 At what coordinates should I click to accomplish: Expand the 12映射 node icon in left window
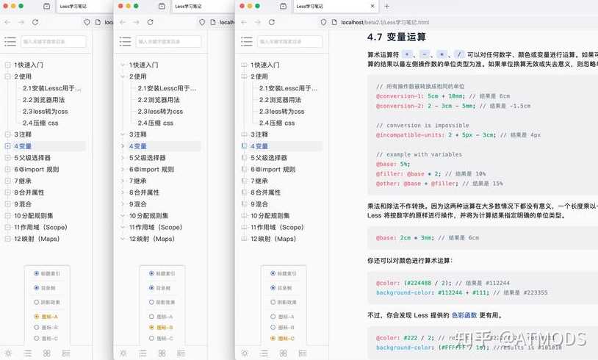click(7, 239)
